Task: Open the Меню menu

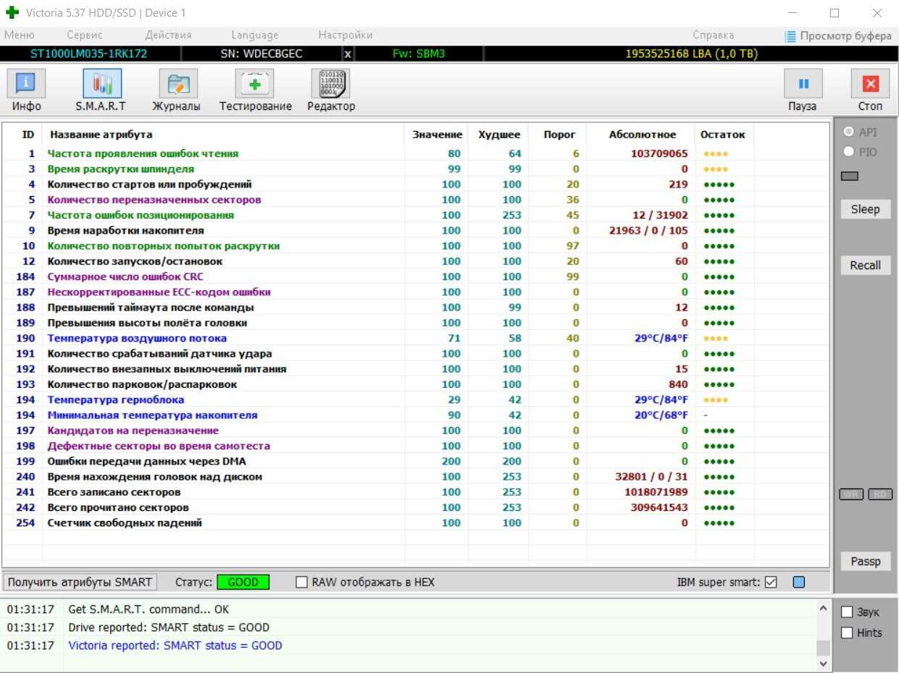Action: pyautogui.click(x=19, y=35)
